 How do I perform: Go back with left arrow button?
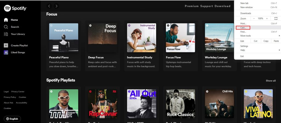tap(49, 6)
